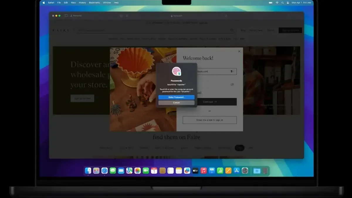Open the Bookmarks menu
The height and width of the screenshot is (198, 352).
pyautogui.click(x=94, y=3)
